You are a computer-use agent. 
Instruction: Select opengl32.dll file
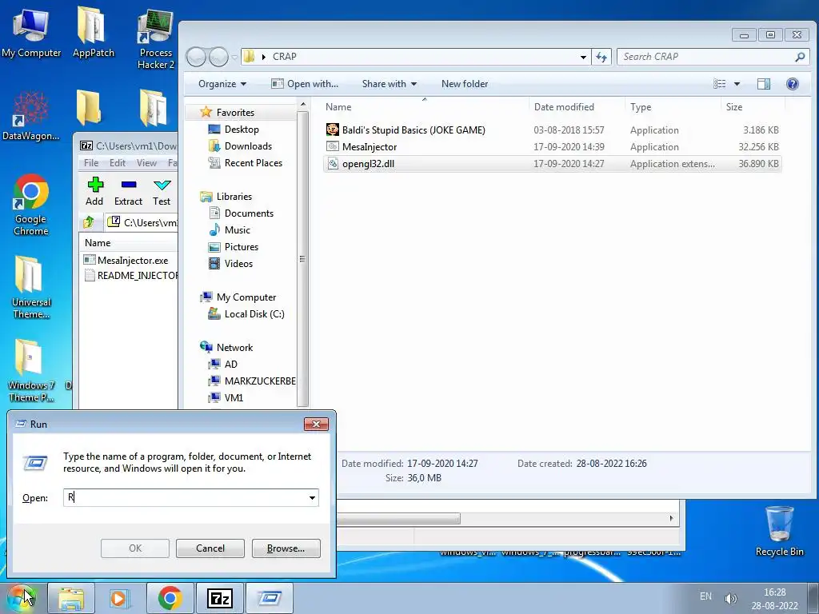coord(552,163)
